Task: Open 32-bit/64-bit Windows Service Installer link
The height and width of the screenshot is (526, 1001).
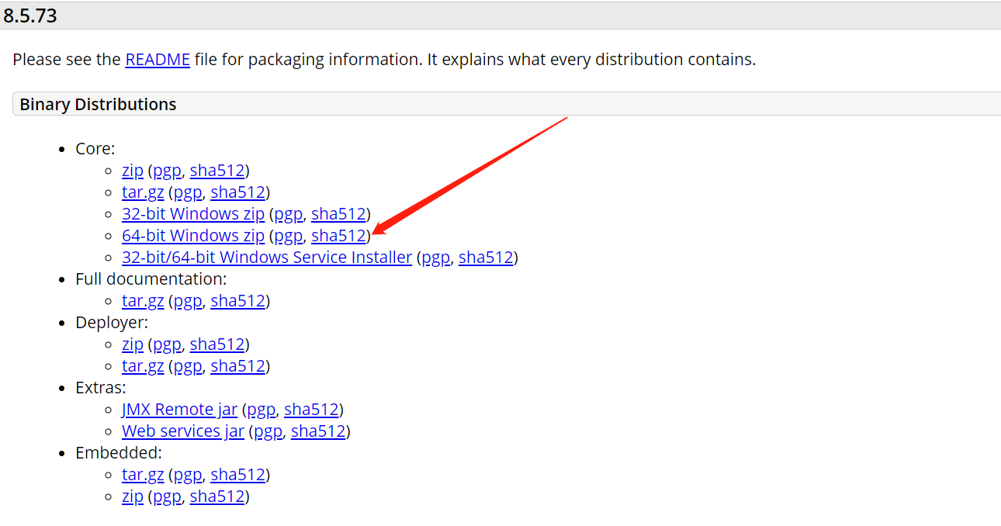Action: 267,258
